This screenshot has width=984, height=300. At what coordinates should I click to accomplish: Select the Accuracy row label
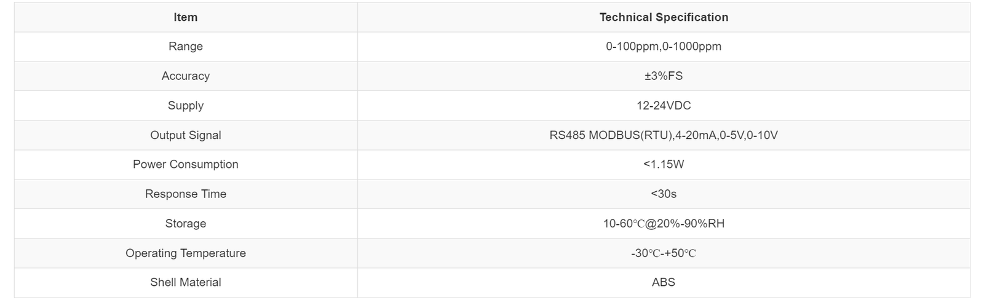pyautogui.click(x=185, y=76)
